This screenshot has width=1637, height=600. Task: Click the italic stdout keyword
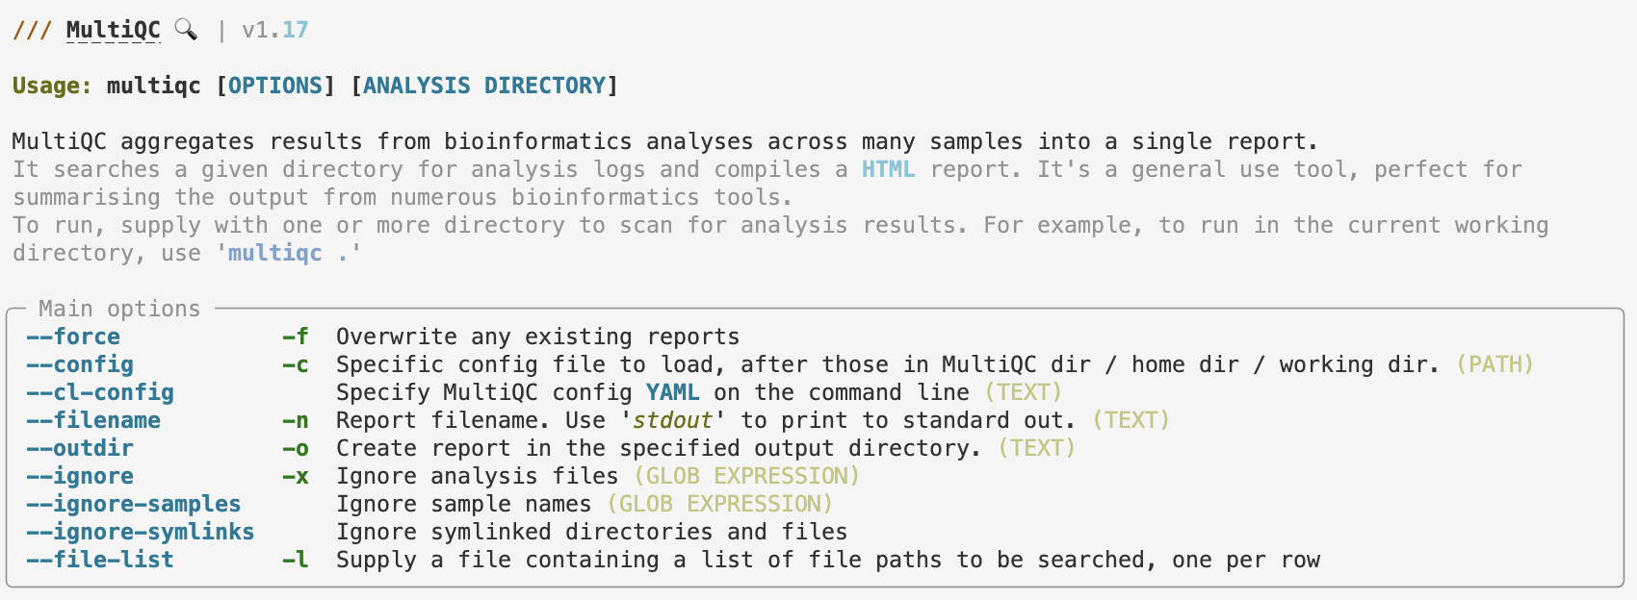pyautogui.click(x=673, y=420)
